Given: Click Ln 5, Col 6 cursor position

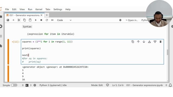Looking at the screenshot, I should point(118,85).
